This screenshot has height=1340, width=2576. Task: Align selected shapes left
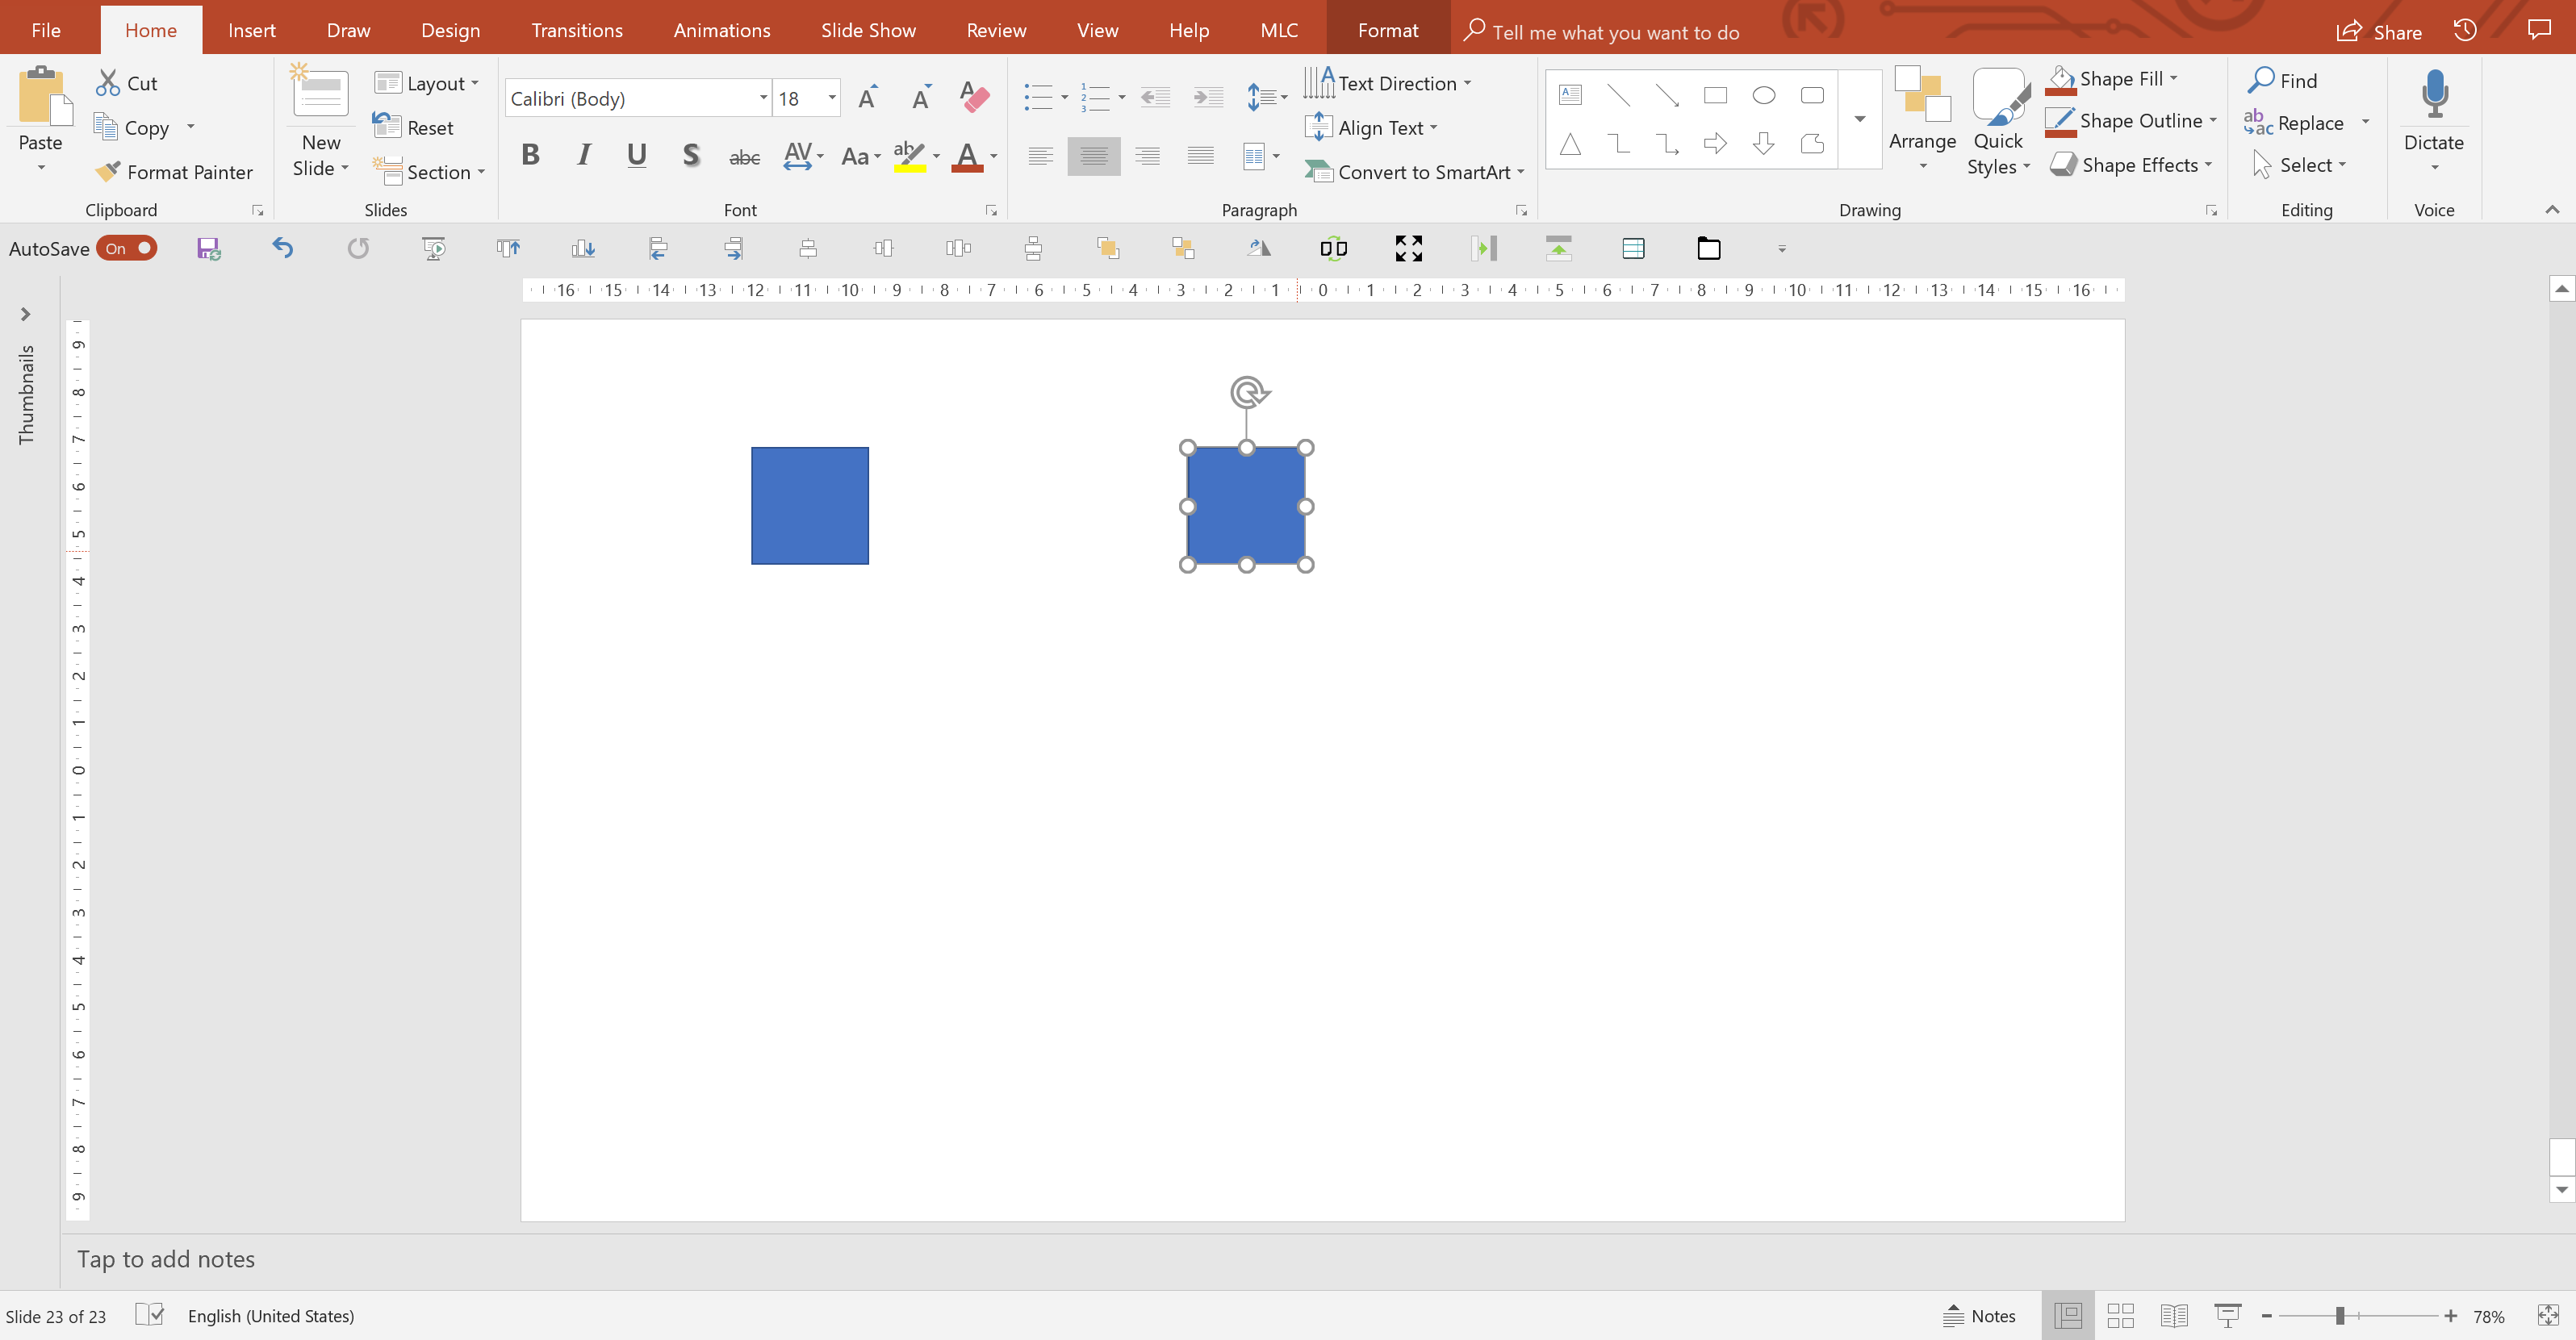tap(658, 248)
